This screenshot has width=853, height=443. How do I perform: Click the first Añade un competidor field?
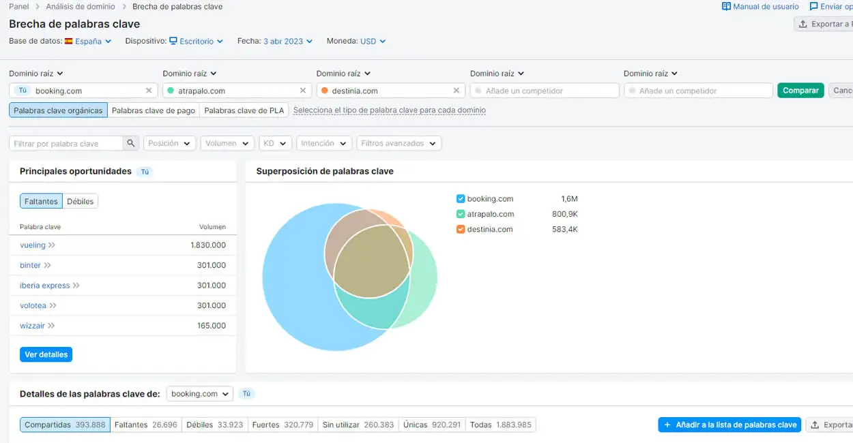coord(545,91)
